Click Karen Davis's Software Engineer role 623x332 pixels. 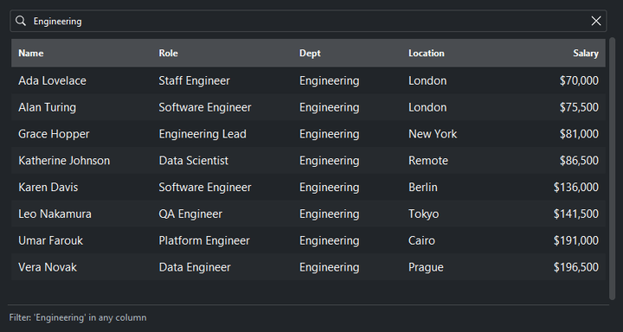click(205, 187)
